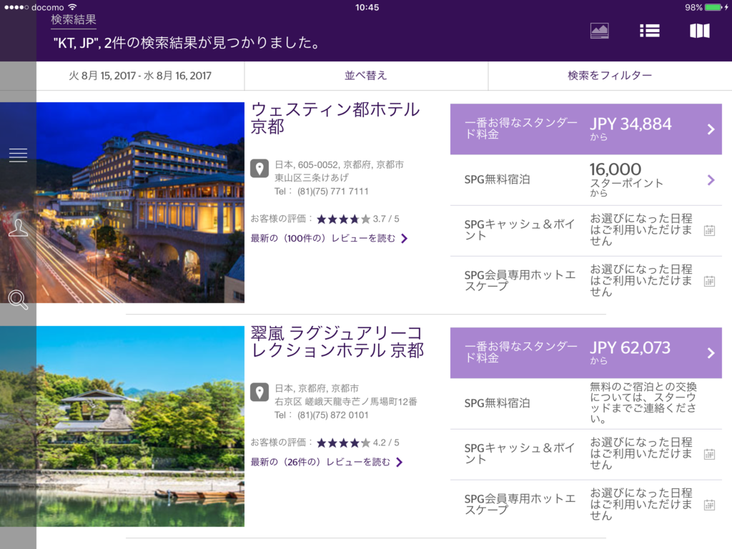Open 並べ替え sort option

click(366, 76)
